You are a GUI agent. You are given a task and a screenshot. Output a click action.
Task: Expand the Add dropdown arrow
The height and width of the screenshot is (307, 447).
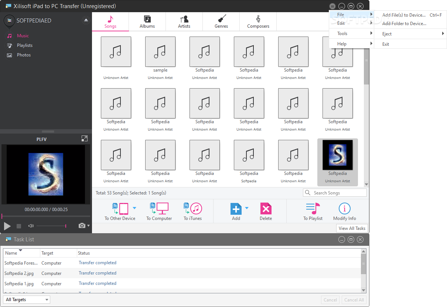(247, 208)
